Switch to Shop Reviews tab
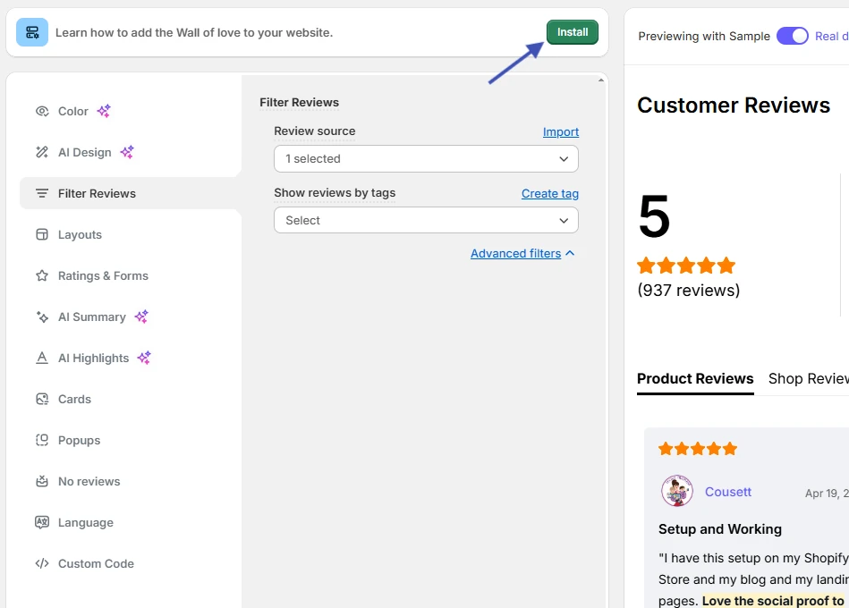 [809, 378]
